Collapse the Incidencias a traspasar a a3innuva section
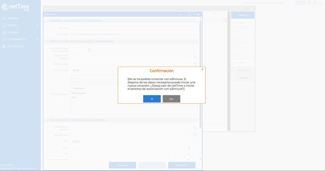The image size is (325, 171). click(x=46, y=120)
